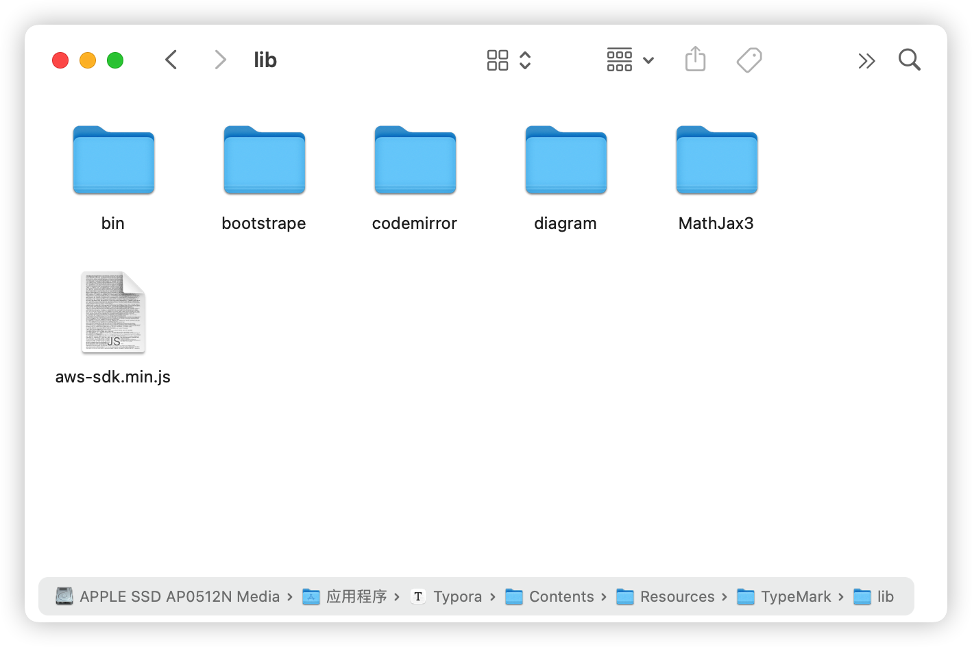
Task: Select the MathJax3 folder icon
Action: click(717, 160)
